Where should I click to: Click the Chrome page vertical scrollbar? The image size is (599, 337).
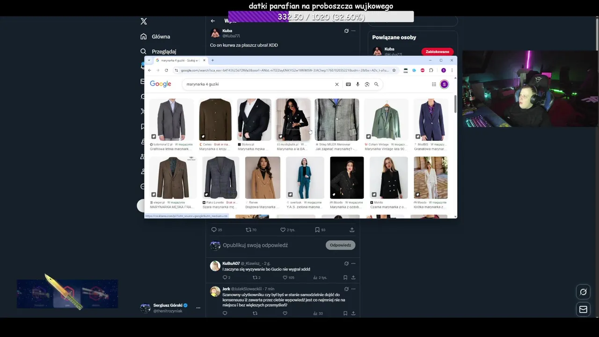(455, 104)
